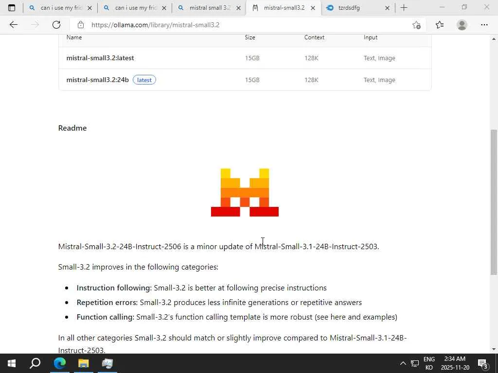Click the Context column header
The width and height of the screenshot is (498, 373).
tap(314, 37)
